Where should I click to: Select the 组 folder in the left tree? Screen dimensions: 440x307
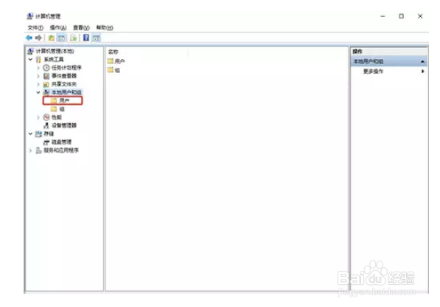coord(62,109)
